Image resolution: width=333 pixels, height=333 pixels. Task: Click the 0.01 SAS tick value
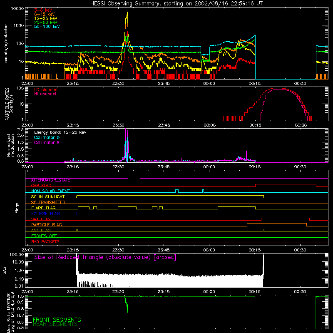coord(19,286)
